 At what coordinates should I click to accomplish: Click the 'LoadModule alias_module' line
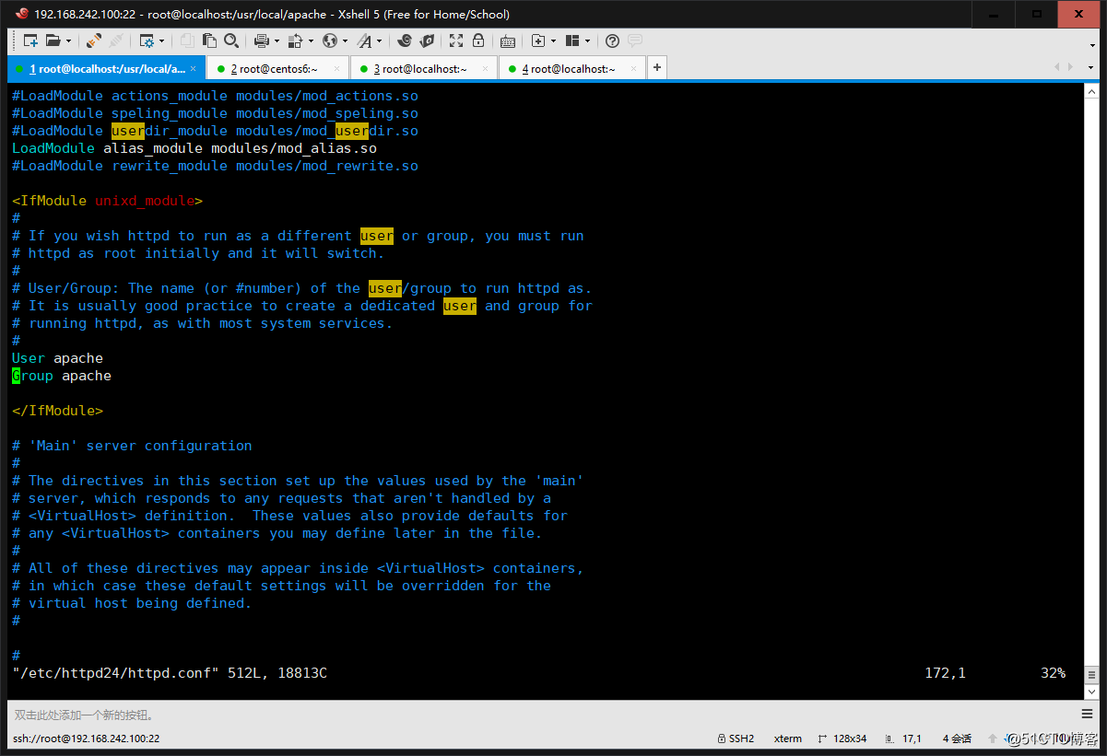194,148
